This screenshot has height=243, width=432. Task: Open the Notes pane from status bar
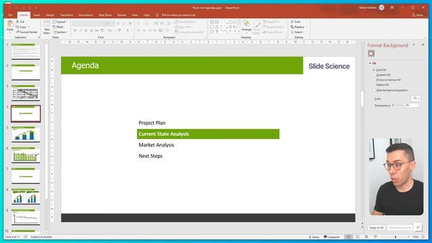coord(314,237)
